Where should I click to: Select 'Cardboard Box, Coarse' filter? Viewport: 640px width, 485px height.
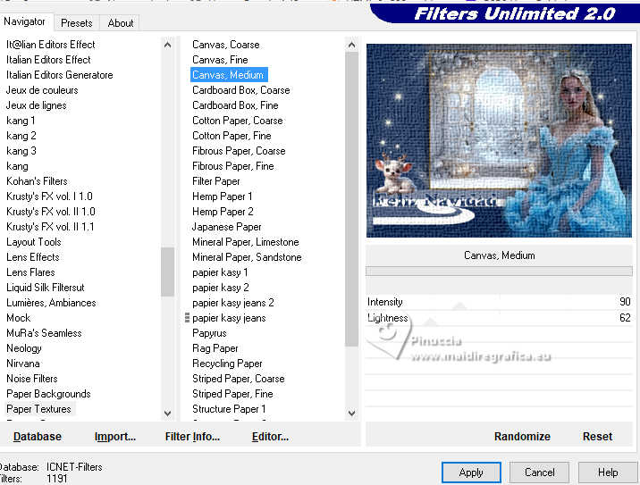tap(240, 90)
